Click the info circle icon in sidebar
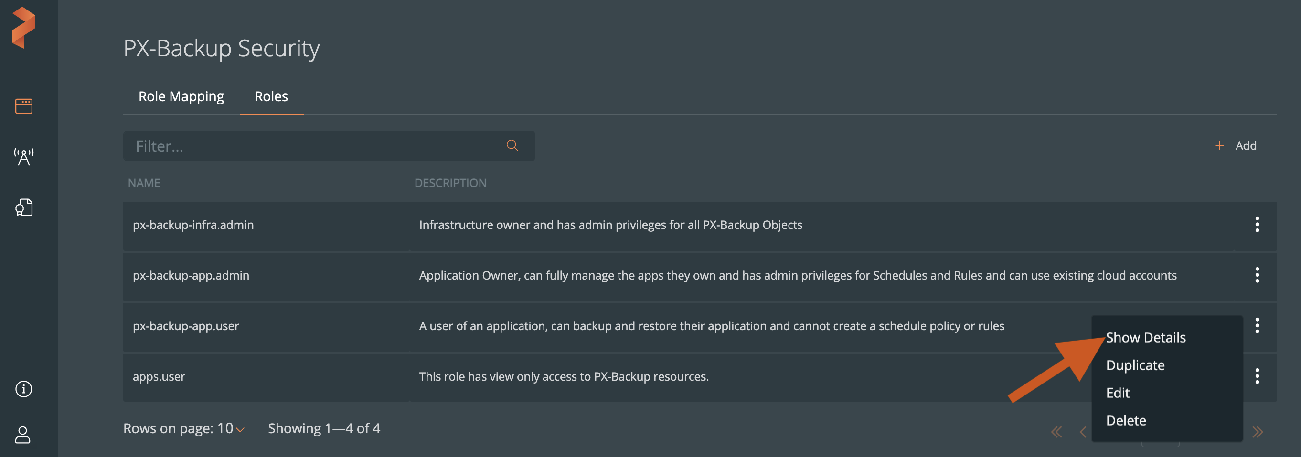This screenshot has height=457, width=1301. [x=24, y=389]
